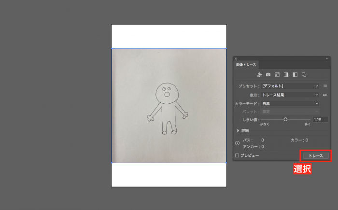Click the しきい値 slider handle
338x210 pixels.
285,119
